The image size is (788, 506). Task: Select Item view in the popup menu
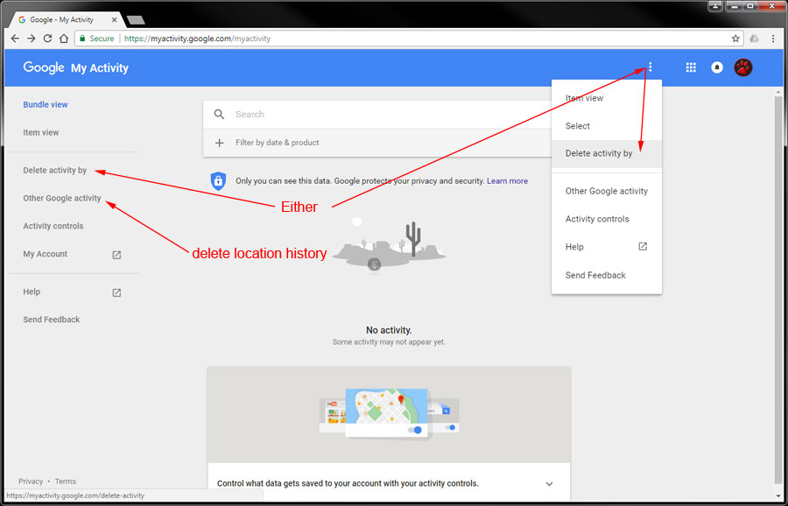click(607, 98)
